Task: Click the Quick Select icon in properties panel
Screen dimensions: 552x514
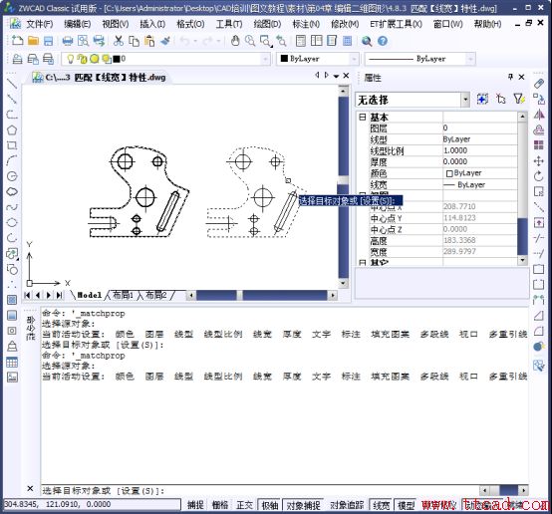Action: [x=519, y=100]
